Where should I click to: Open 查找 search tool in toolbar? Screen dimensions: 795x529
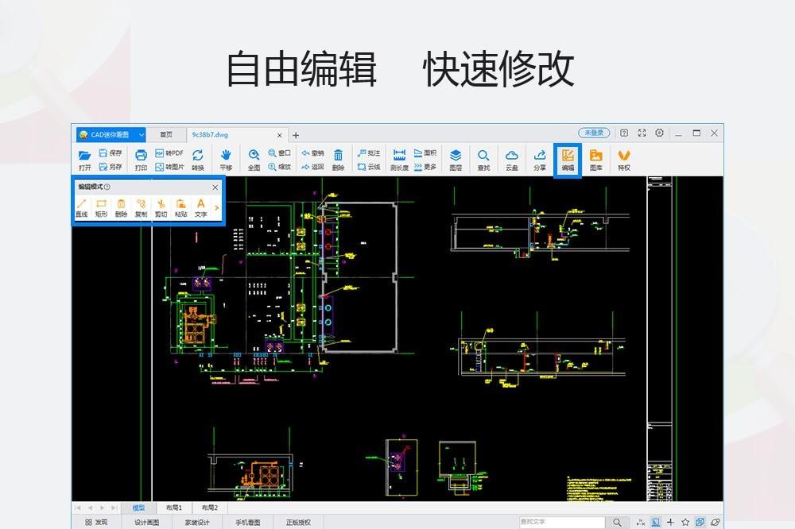483,160
